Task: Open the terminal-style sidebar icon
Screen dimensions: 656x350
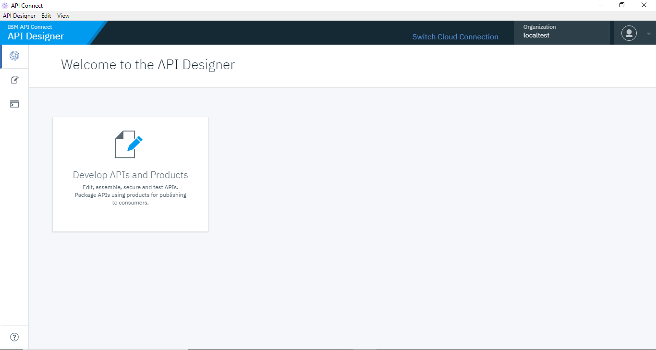Action: coord(14,104)
